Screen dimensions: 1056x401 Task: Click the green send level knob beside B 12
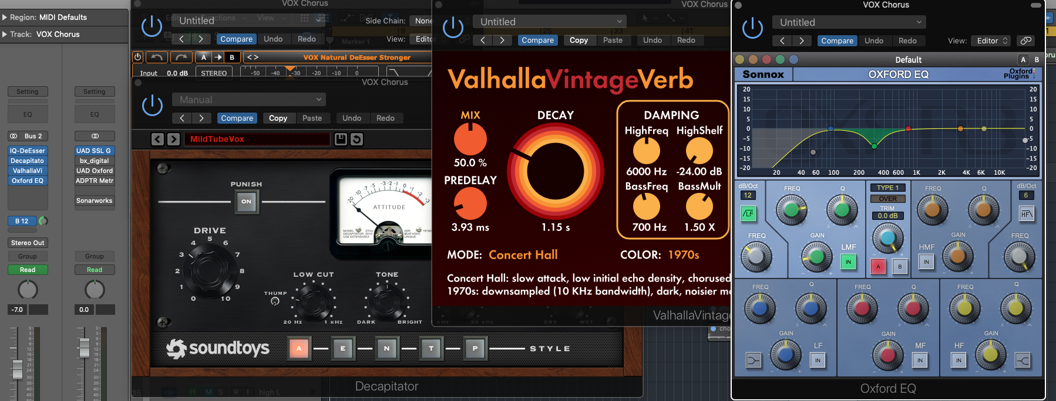(x=43, y=221)
